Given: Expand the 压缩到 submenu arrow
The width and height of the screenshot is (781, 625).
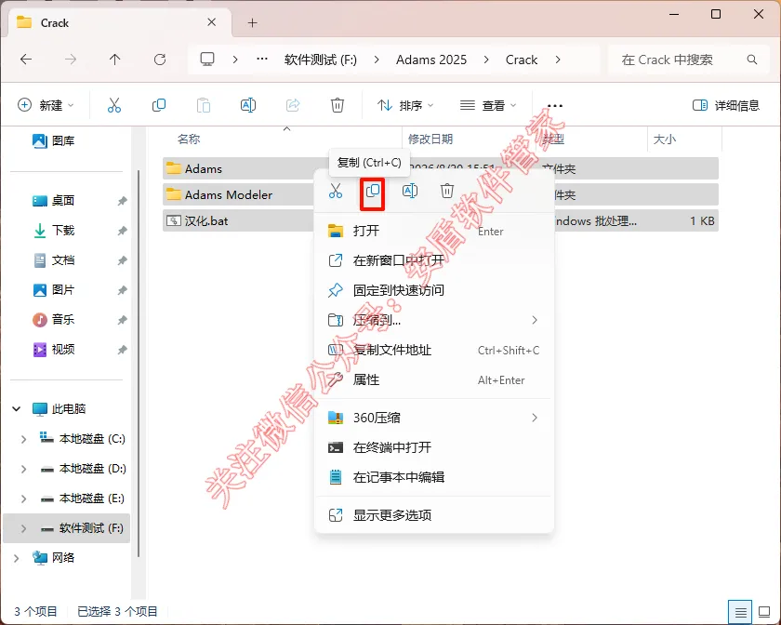Looking at the screenshot, I should 535,320.
